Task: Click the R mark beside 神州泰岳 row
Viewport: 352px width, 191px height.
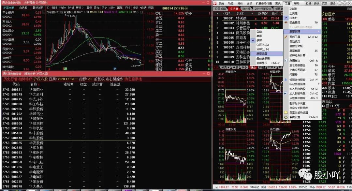Action: [256, 23]
